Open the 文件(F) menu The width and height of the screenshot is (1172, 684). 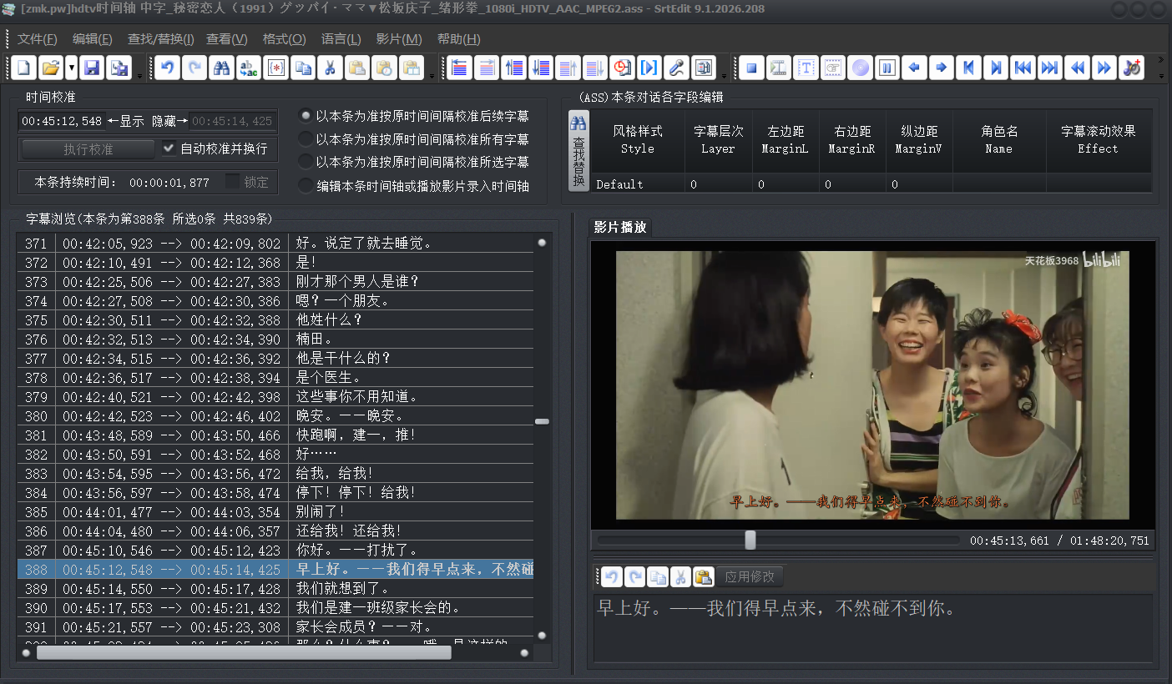point(38,39)
